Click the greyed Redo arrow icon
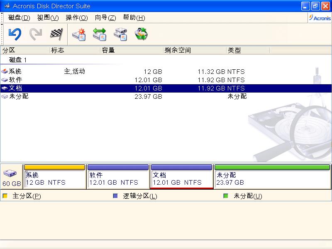The height and width of the screenshot is (249, 332). 36,34
